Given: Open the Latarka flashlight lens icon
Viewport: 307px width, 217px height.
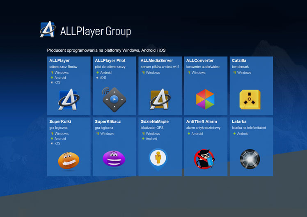Looking at the screenshot, I should tap(250, 159).
